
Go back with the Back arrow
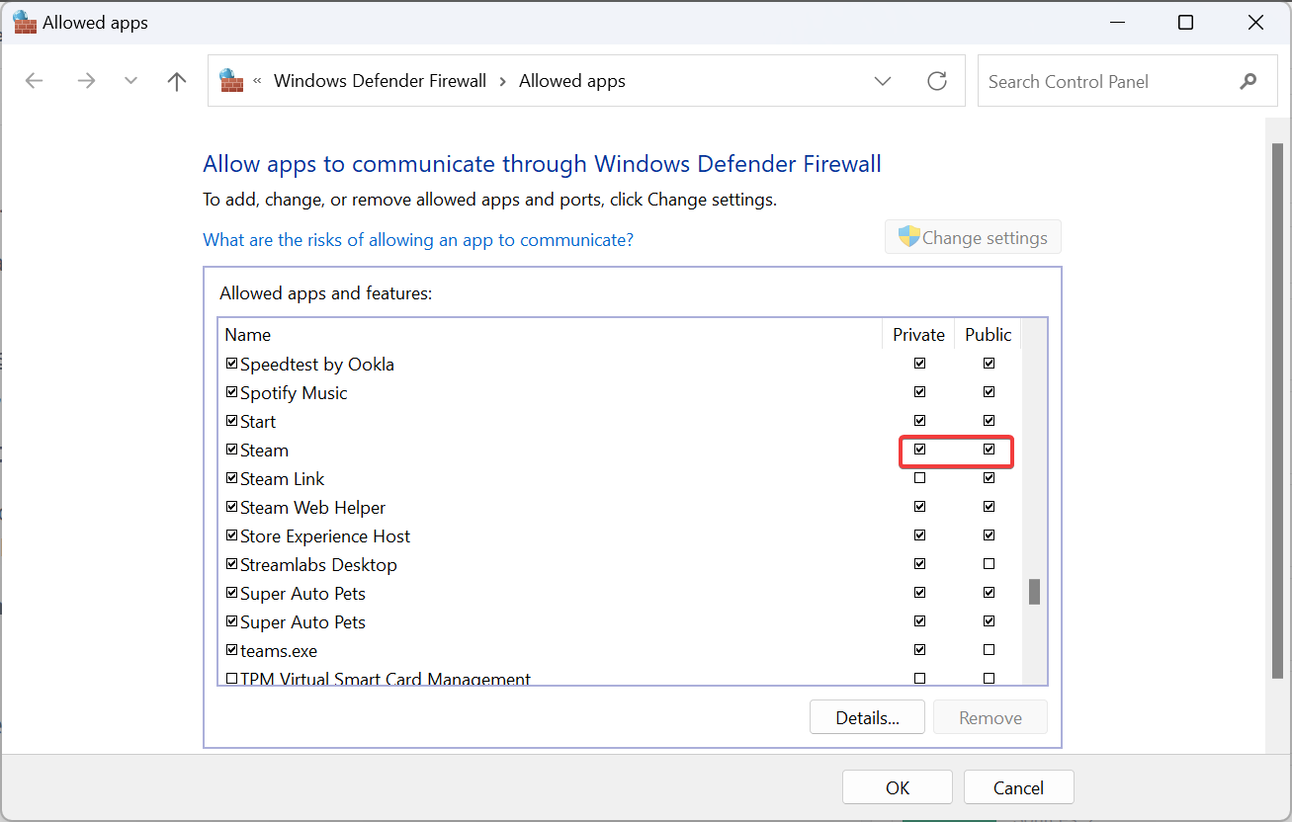(x=35, y=81)
